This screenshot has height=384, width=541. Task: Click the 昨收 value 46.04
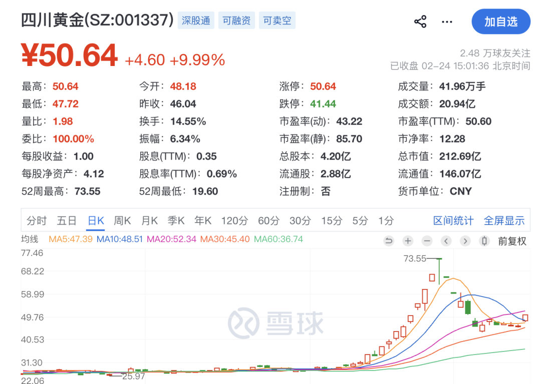[x=183, y=103]
